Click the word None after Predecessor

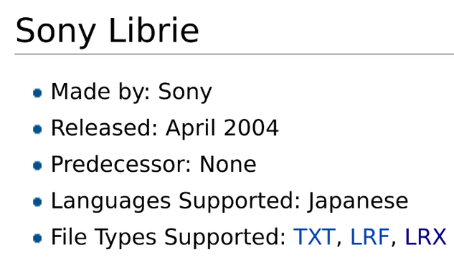[x=228, y=164]
